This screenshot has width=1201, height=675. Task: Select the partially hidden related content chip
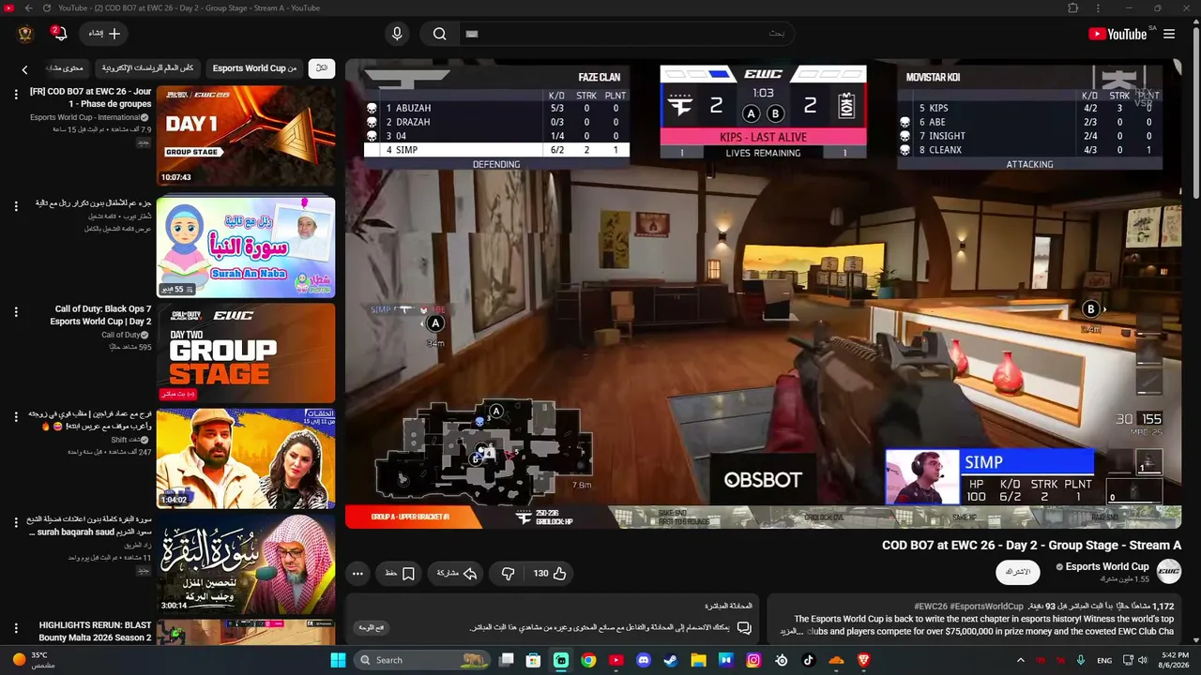[65, 68]
